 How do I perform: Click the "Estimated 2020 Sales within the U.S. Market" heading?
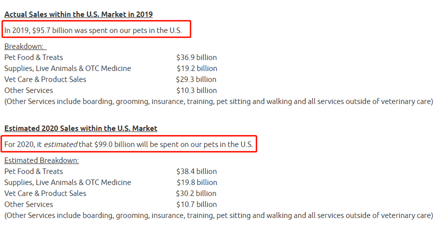coord(81,128)
